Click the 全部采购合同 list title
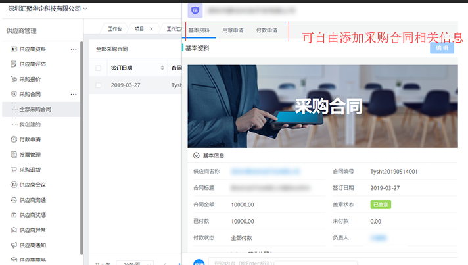Image resolution: width=468 pixels, height=265 pixels. (112, 49)
